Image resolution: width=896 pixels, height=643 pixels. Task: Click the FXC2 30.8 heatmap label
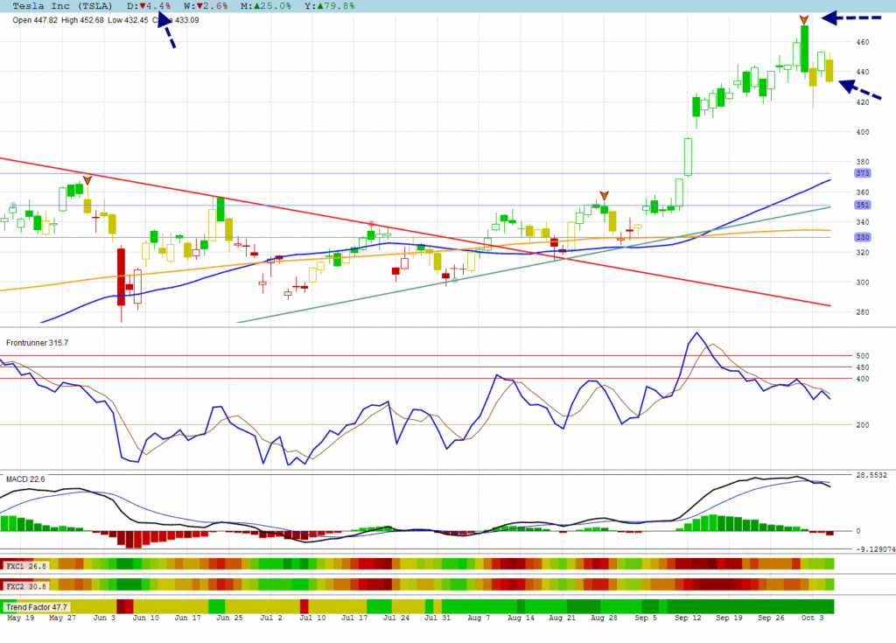click(x=25, y=584)
